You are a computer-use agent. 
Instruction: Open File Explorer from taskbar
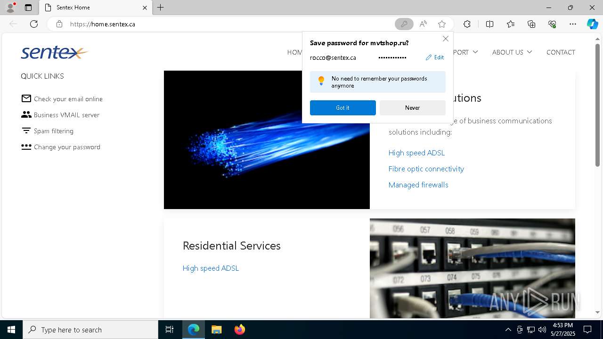click(216, 330)
